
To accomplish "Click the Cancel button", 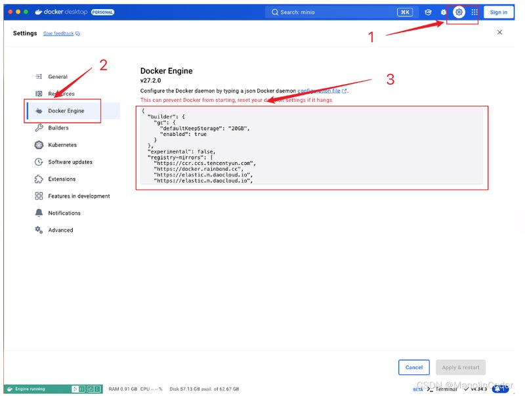I will (x=414, y=368).
